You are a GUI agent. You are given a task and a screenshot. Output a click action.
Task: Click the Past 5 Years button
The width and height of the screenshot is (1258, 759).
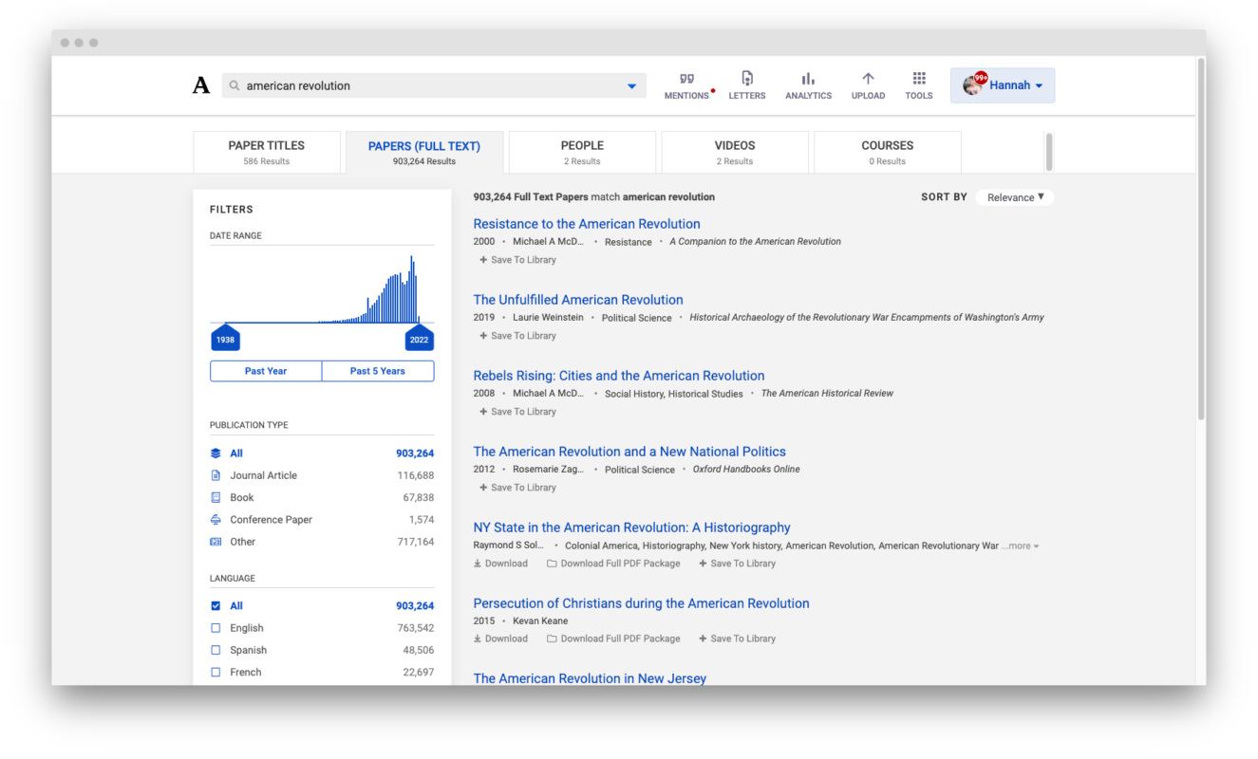378,371
